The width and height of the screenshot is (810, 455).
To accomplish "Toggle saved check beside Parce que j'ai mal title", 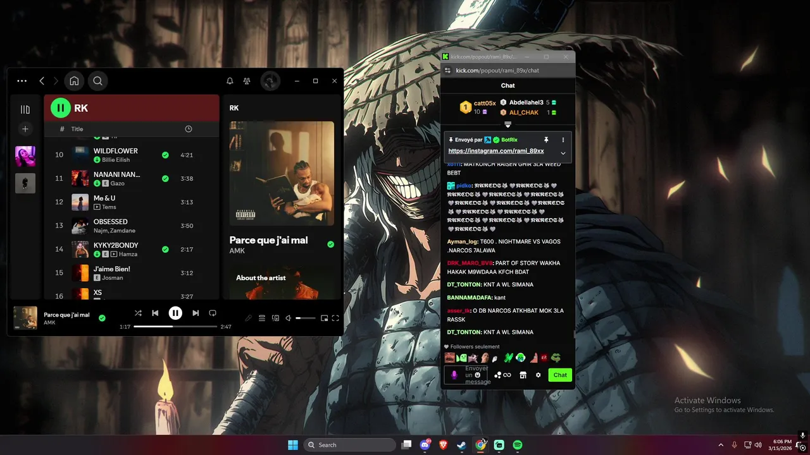I will (x=330, y=244).
